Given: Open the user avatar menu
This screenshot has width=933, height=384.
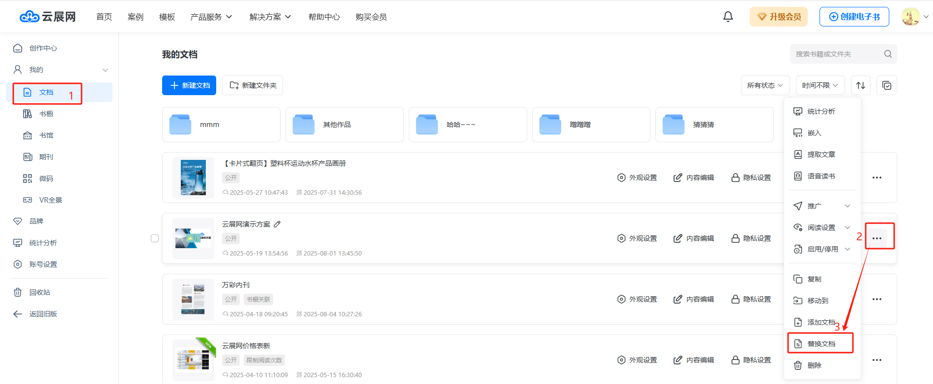Looking at the screenshot, I should click(911, 17).
